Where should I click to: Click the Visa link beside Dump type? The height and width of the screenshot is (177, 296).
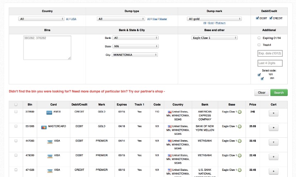click(155, 19)
